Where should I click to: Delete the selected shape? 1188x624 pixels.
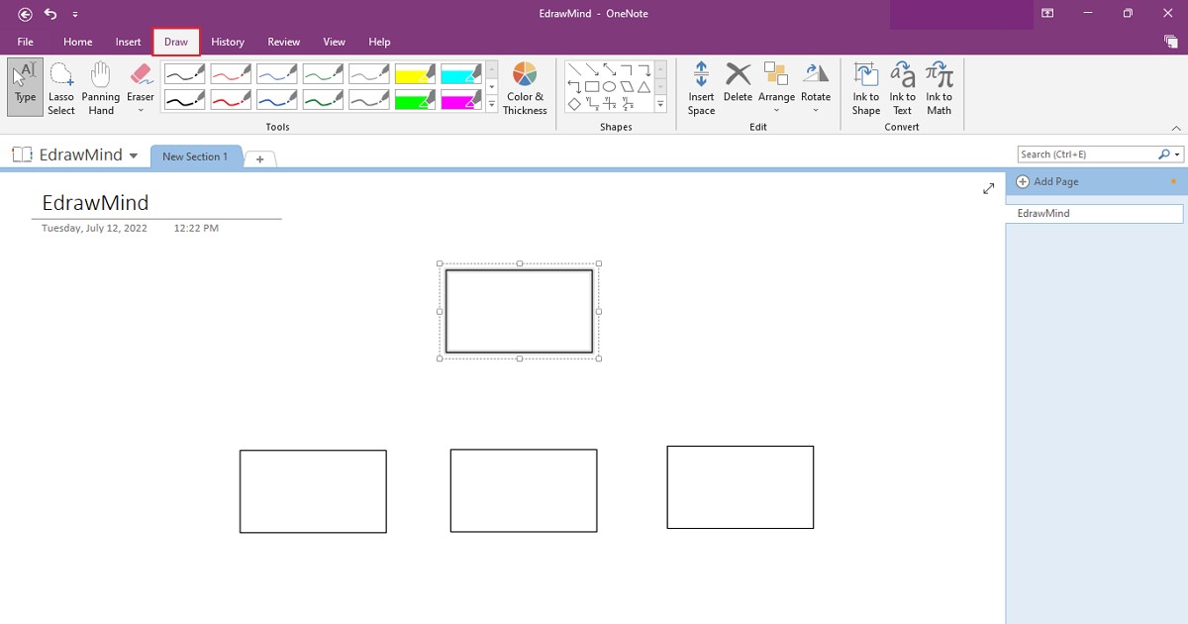tap(738, 81)
